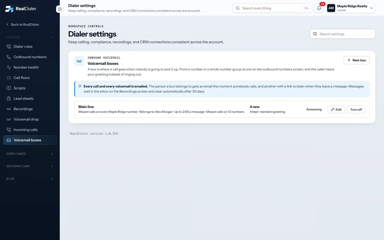Collapse the Calling section chevron
The width and height of the screenshot is (384, 240).
[x=52, y=37]
